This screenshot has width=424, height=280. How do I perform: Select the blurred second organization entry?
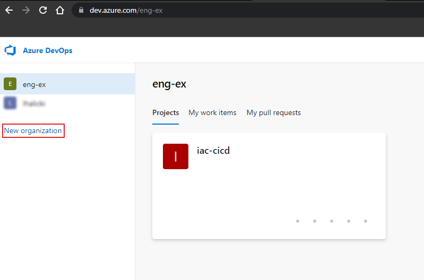tap(67, 103)
